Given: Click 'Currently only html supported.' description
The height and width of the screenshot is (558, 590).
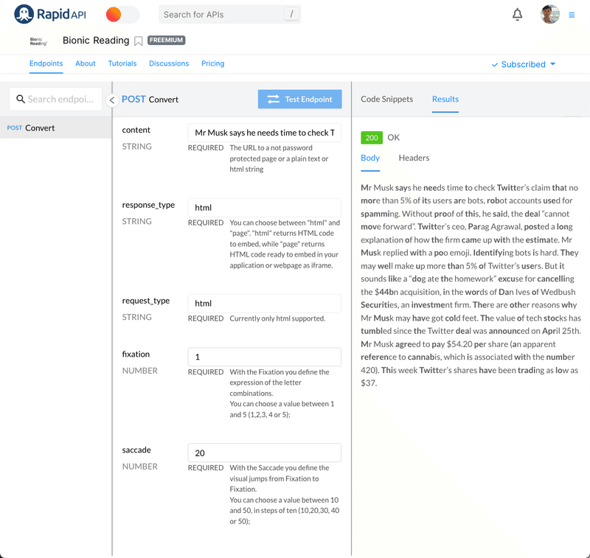Looking at the screenshot, I should pos(277,318).
